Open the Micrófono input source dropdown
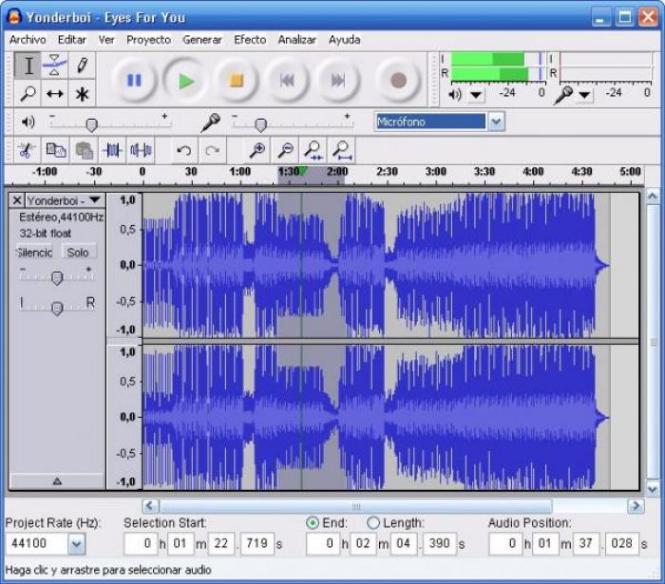The height and width of the screenshot is (584, 665). tap(496, 122)
